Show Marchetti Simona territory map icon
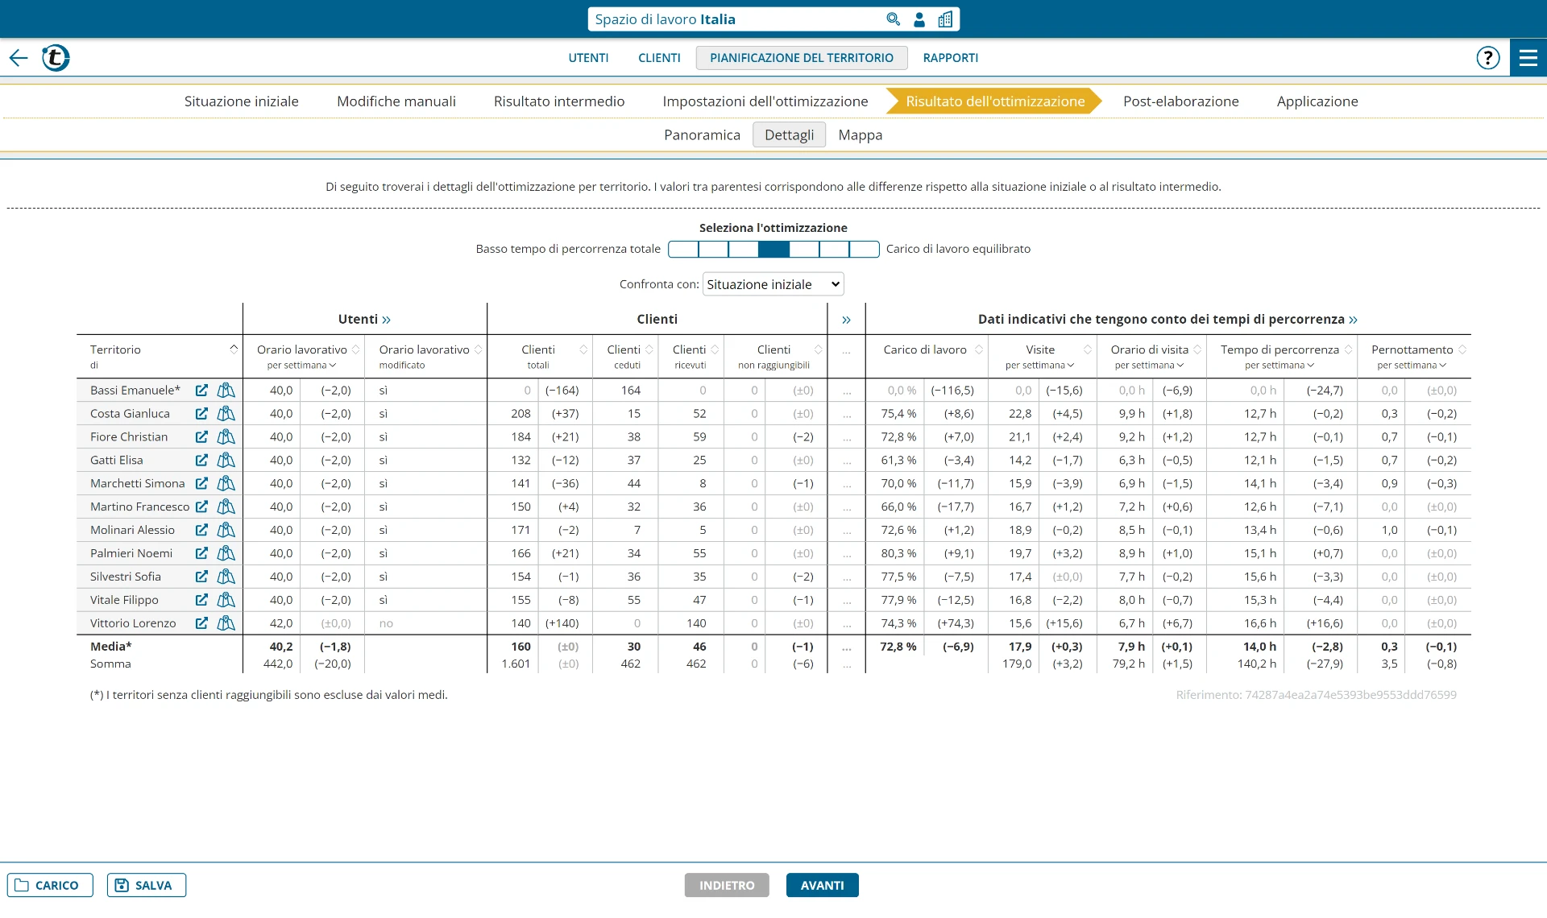This screenshot has width=1547, height=918. click(226, 484)
